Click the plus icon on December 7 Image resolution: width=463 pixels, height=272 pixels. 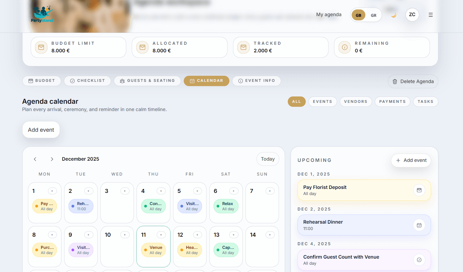[x=270, y=191]
